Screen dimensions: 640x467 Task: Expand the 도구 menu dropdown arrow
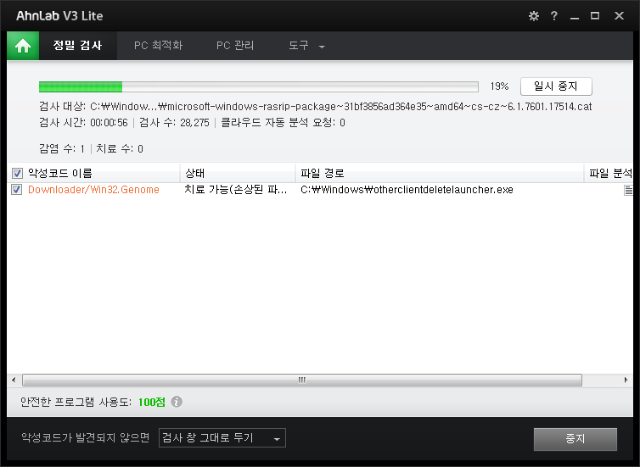tap(322, 47)
